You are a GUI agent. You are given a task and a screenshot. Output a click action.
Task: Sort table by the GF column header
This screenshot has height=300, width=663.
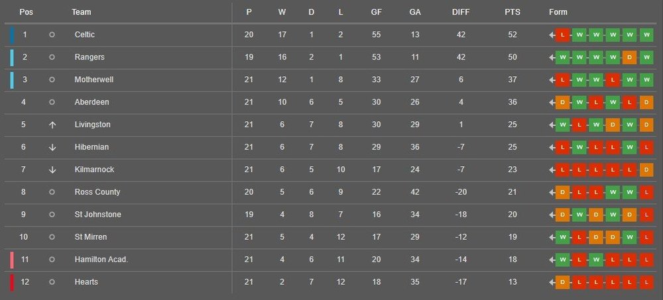(x=377, y=13)
